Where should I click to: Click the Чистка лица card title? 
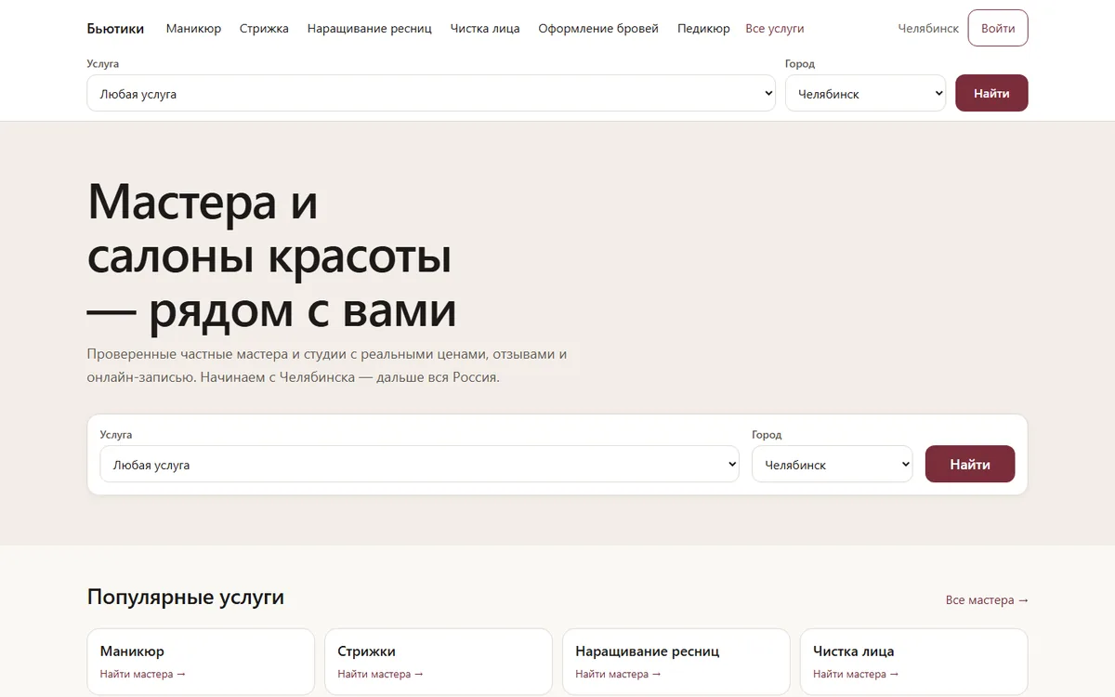[854, 651]
